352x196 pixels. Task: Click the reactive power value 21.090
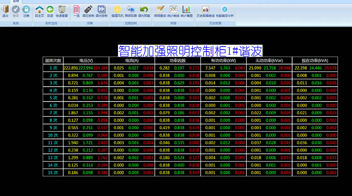(255, 68)
